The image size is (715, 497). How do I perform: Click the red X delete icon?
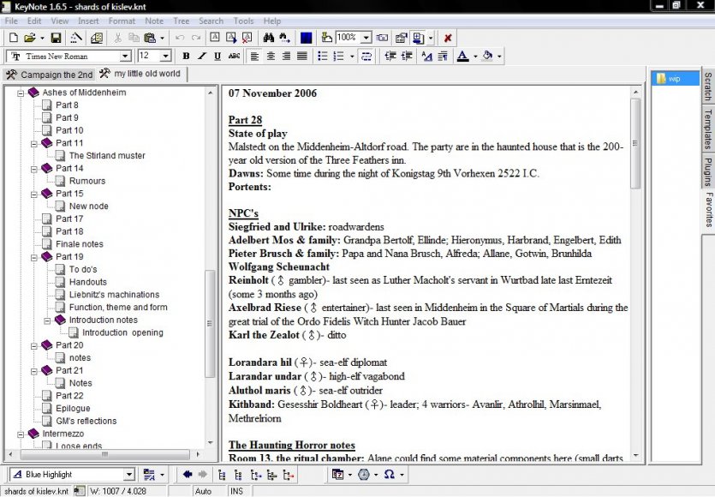click(x=448, y=38)
